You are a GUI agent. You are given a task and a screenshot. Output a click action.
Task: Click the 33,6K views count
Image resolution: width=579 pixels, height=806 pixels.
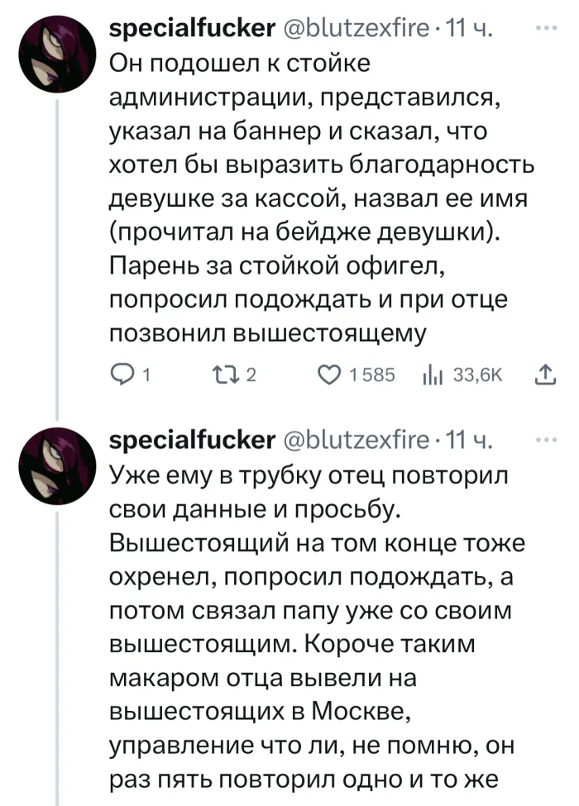coord(480,377)
